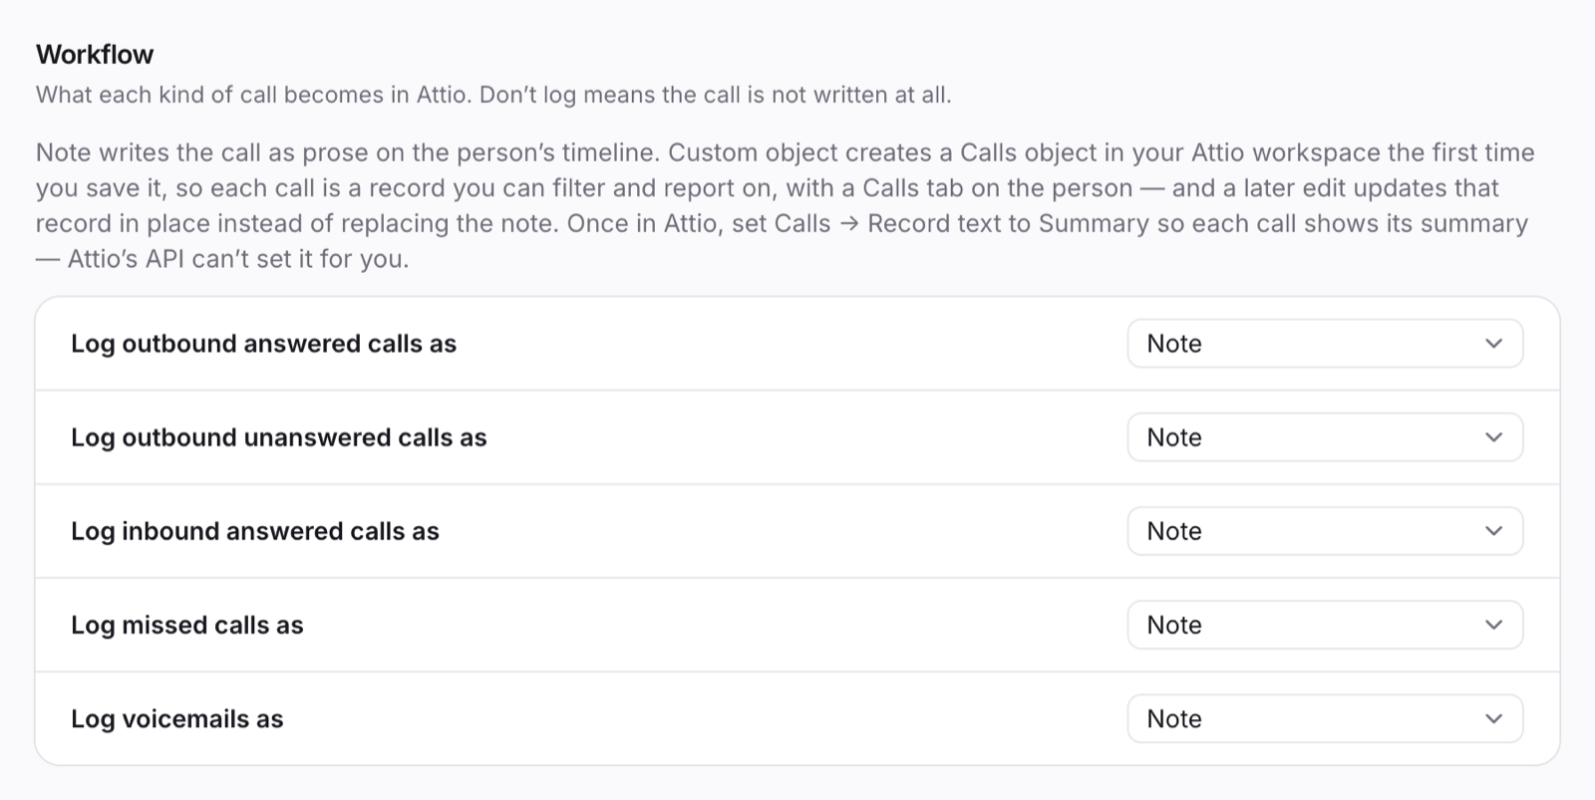Open the missed calls dropdown
Screen dimensions: 1595x800
(x=1325, y=625)
